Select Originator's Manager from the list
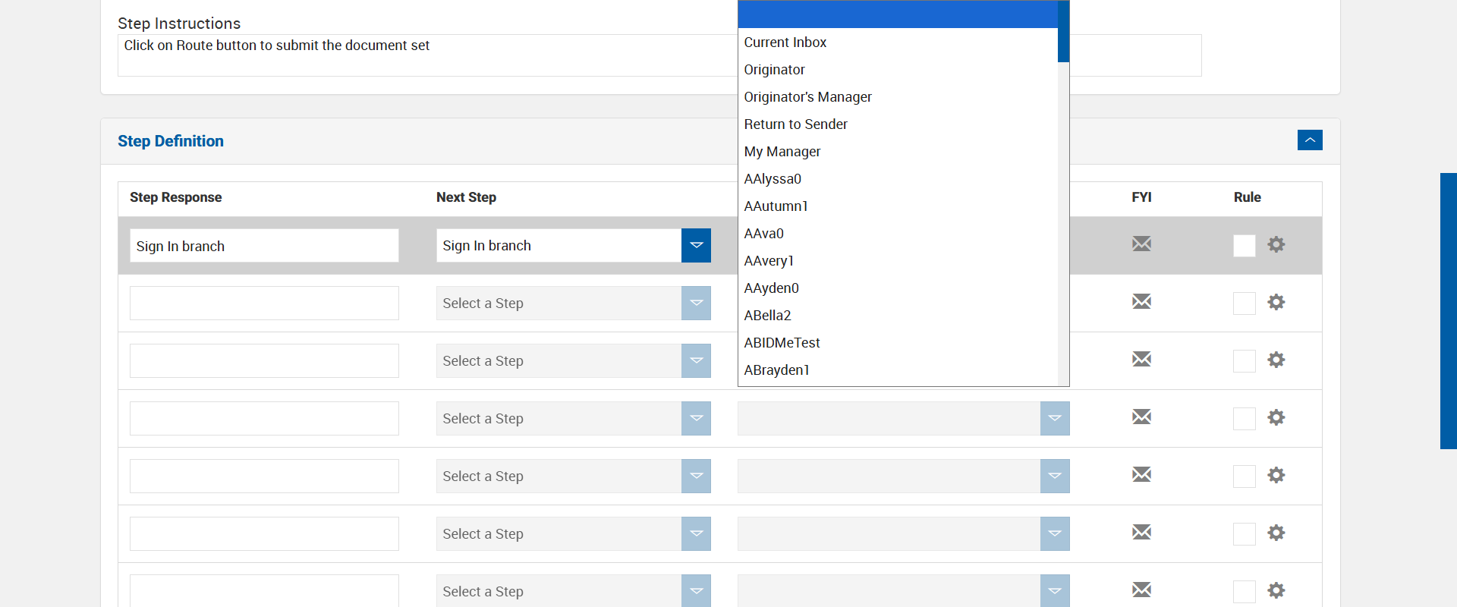Viewport: 1457px width, 607px height. (807, 97)
